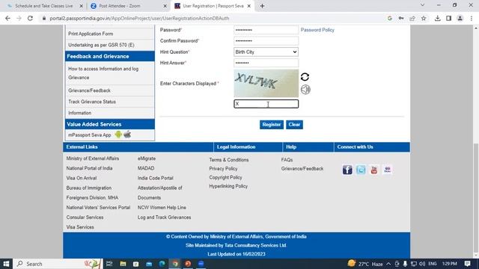Open the Hint Question dropdown
Screen dimensions: 479x269
266,52
